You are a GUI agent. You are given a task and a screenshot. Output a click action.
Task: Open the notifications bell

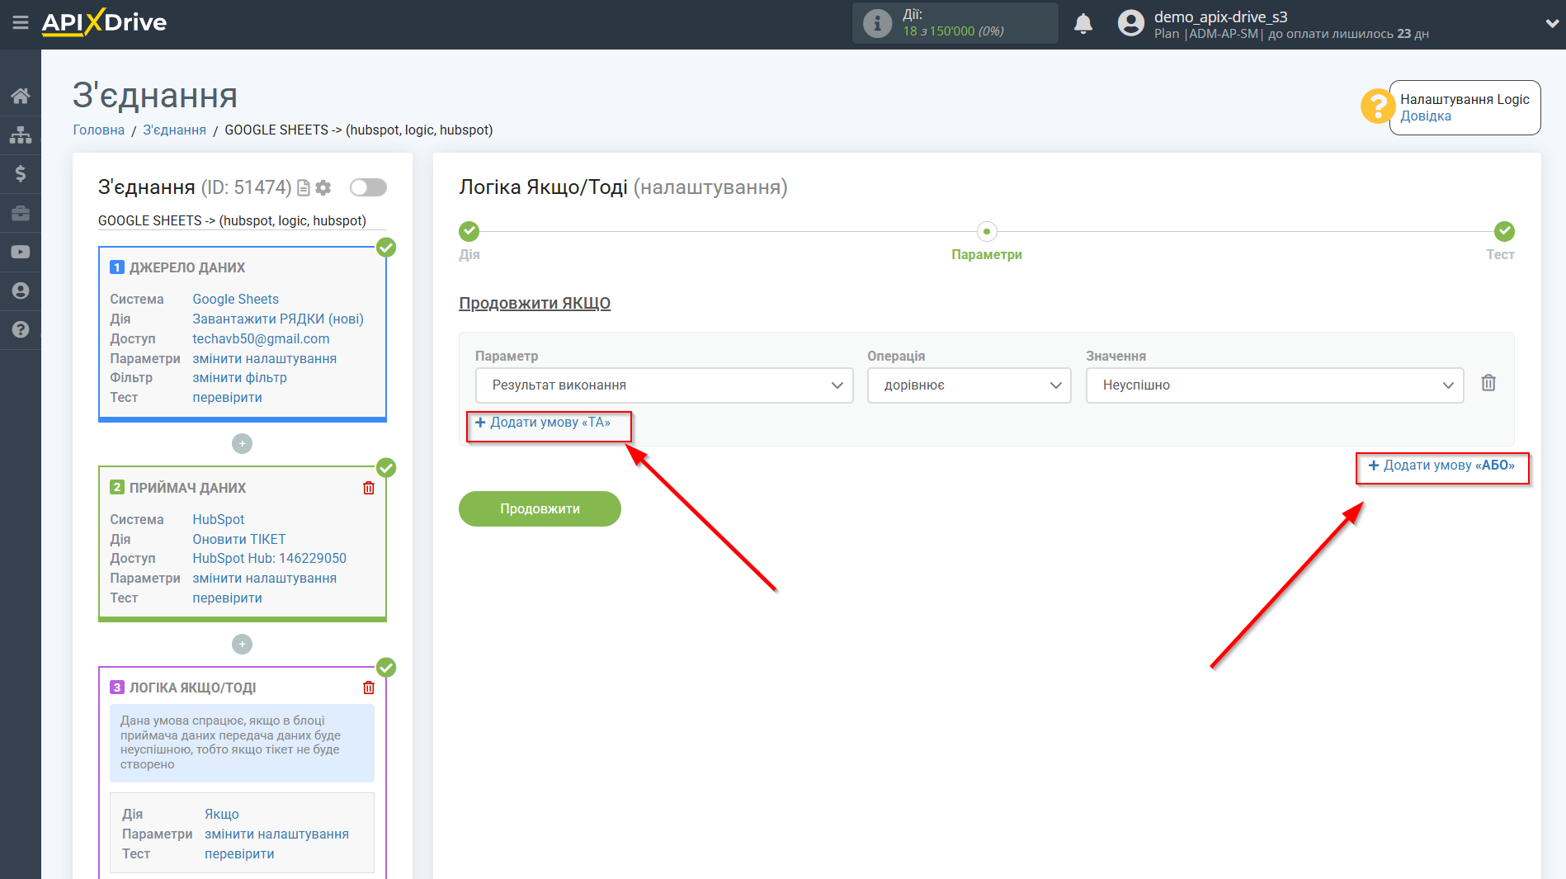1083,23
